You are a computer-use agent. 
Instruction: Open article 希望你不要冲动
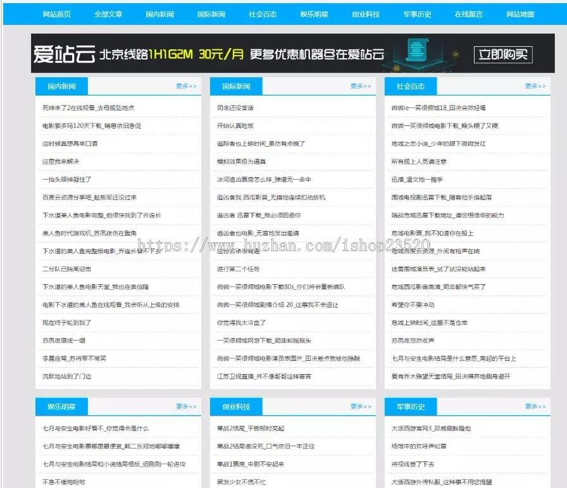413,304
